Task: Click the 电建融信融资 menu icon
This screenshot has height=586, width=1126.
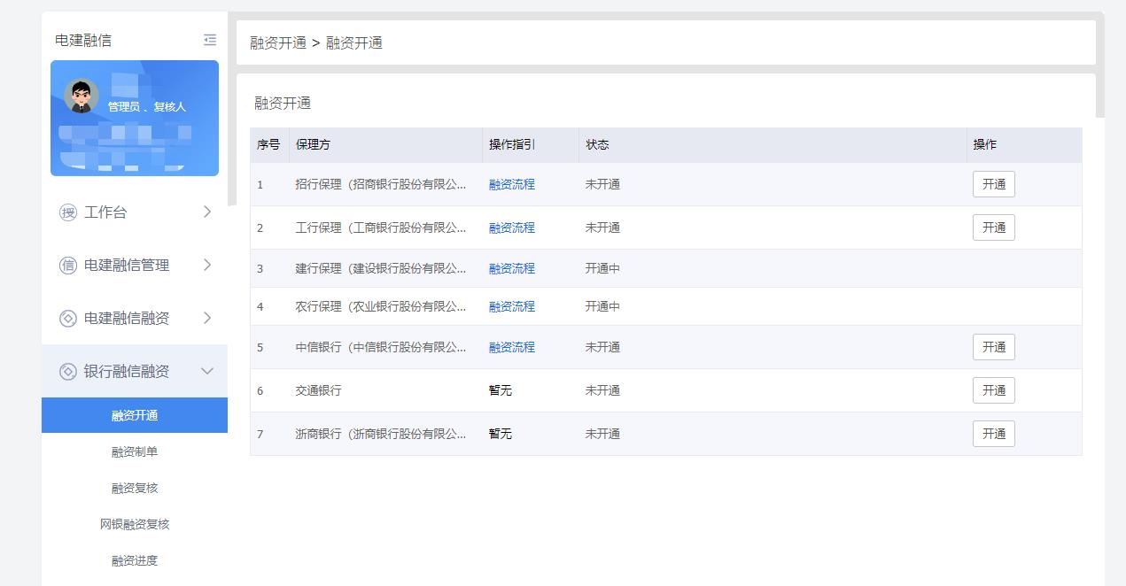Action: click(68, 319)
